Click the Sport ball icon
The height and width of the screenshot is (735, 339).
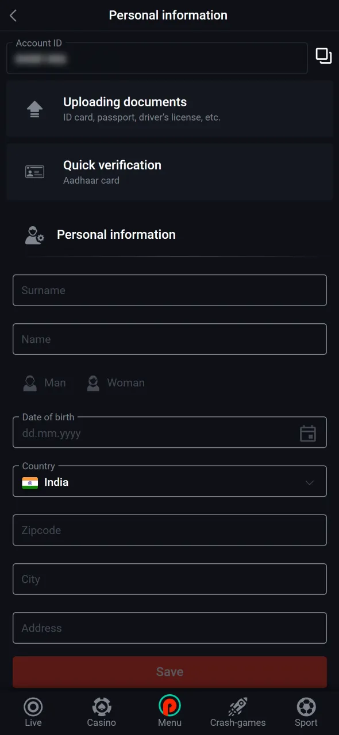[x=306, y=706]
